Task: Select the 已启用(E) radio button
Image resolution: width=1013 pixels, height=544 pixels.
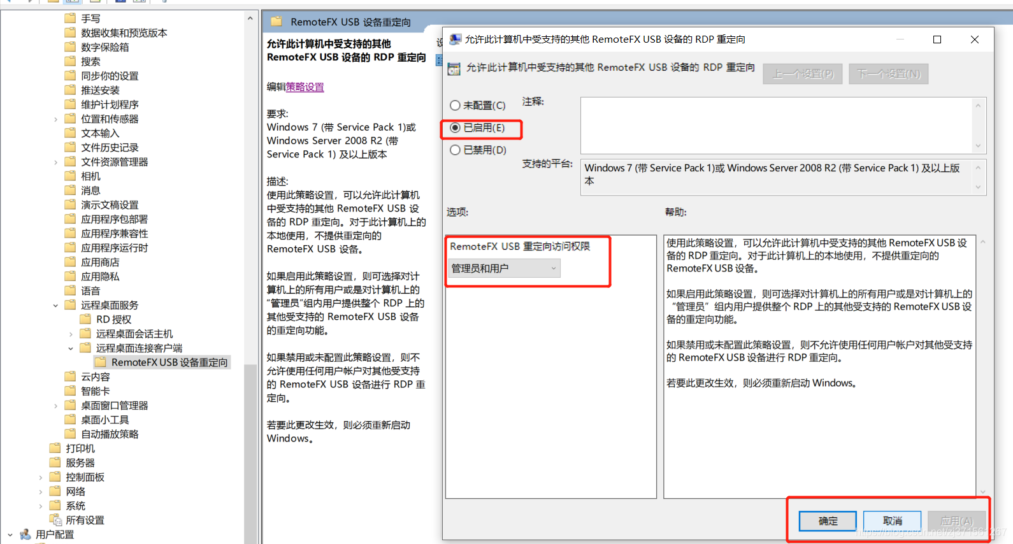Action: pos(455,127)
